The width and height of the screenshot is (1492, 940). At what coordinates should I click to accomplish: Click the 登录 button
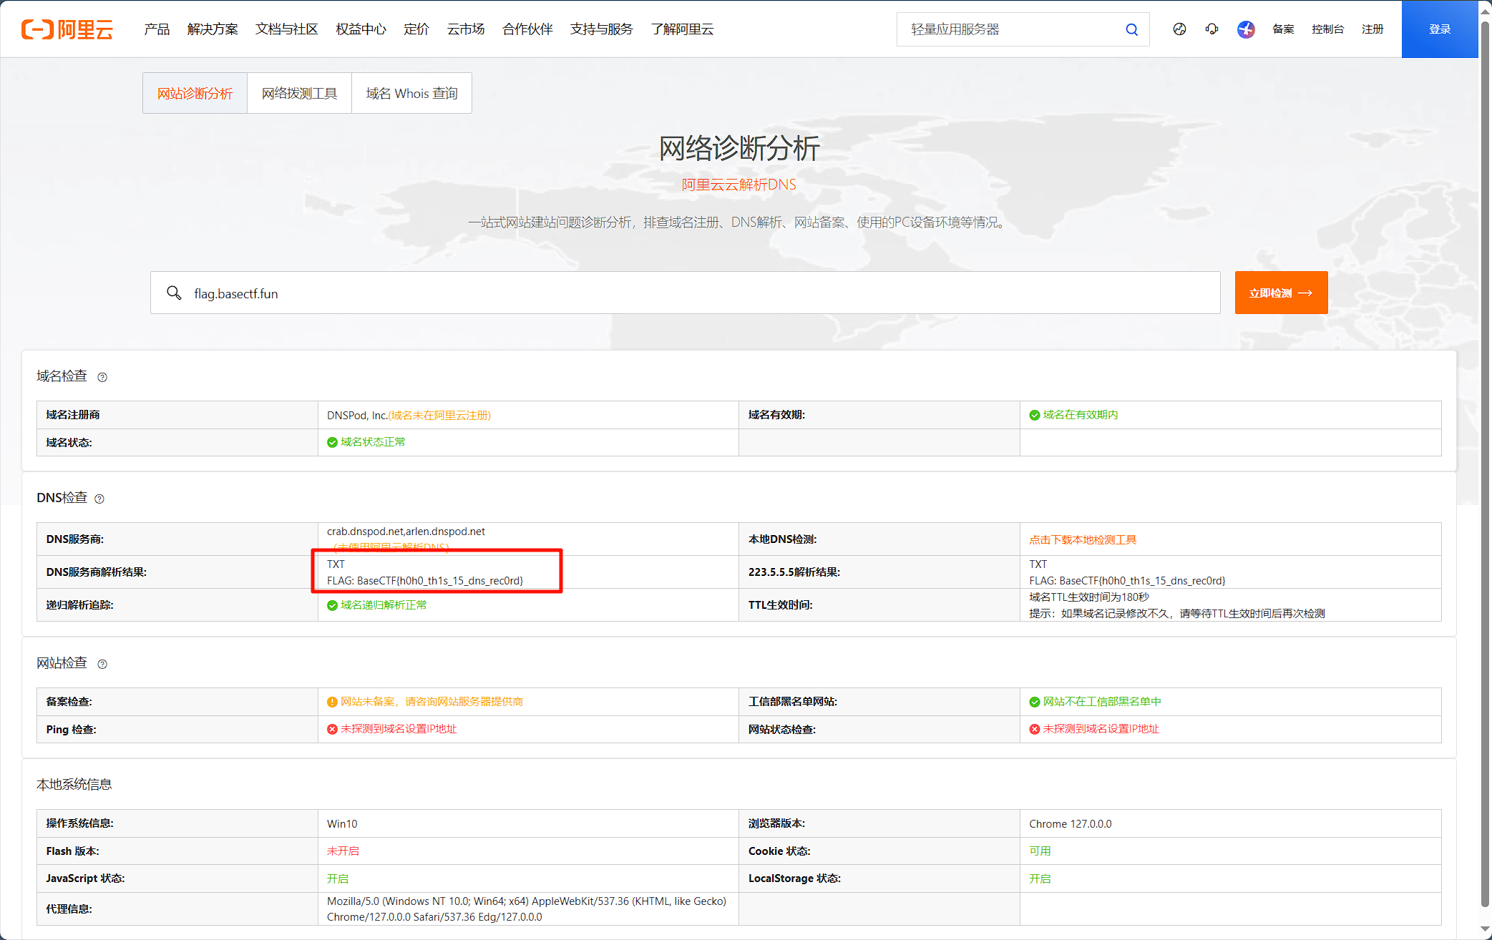[x=1440, y=29]
